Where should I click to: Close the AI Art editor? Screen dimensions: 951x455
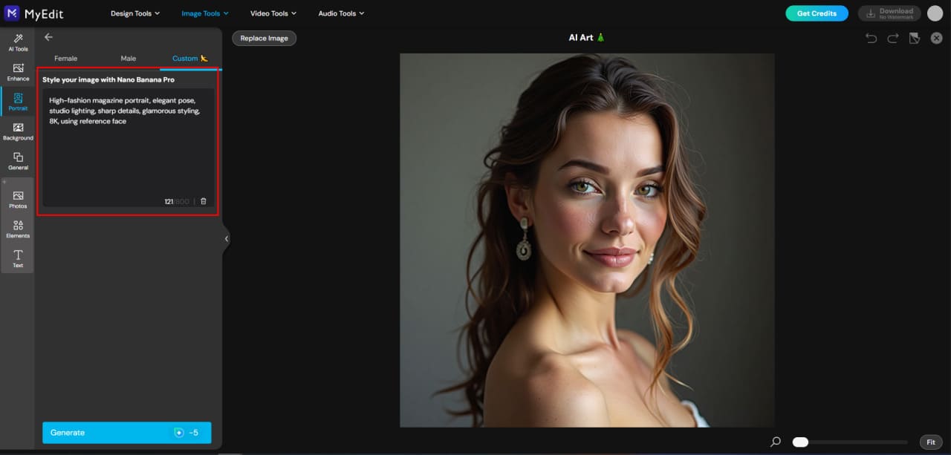tap(936, 38)
